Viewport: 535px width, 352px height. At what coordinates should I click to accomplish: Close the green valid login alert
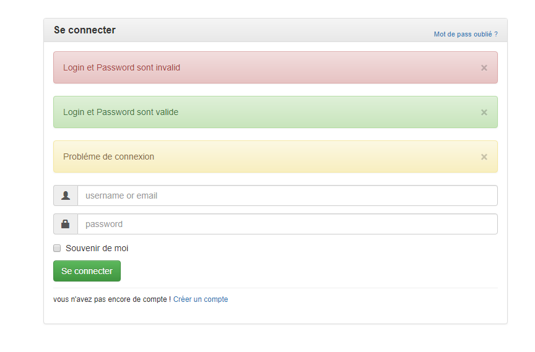click(x=484, y=112)
